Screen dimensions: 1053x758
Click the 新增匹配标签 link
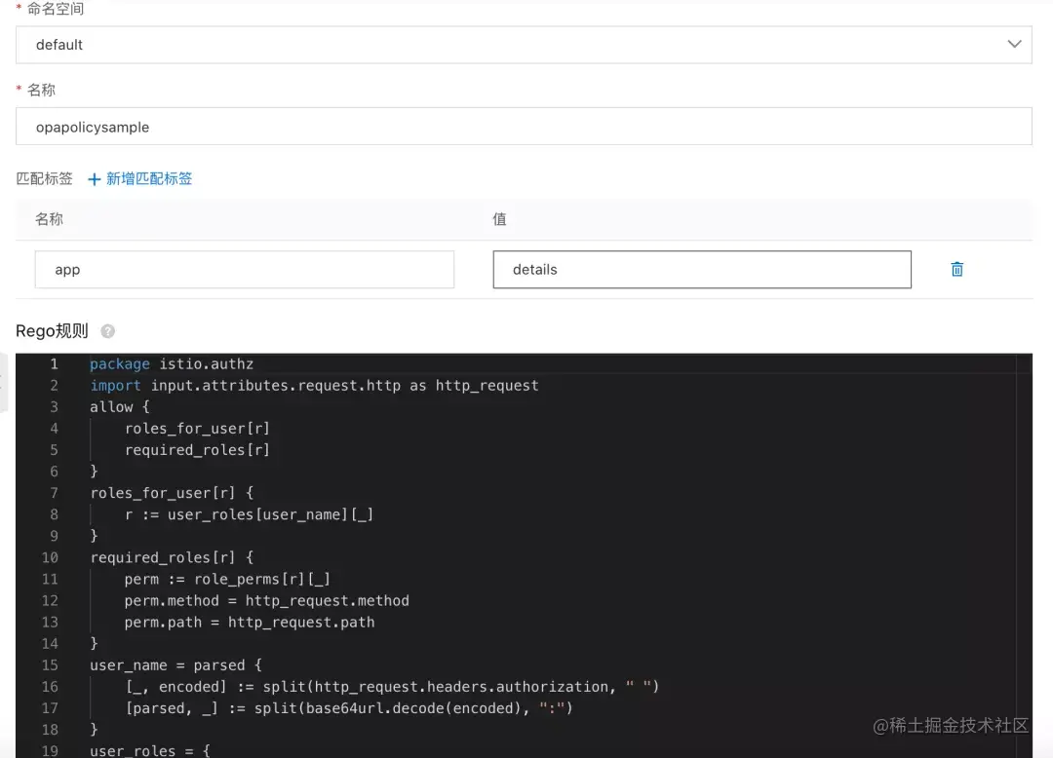coord(149,178)
